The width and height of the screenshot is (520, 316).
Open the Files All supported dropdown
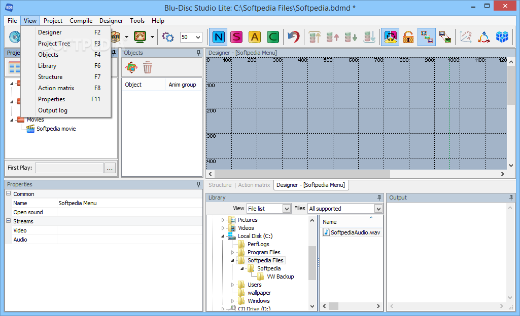coord(378,209)
